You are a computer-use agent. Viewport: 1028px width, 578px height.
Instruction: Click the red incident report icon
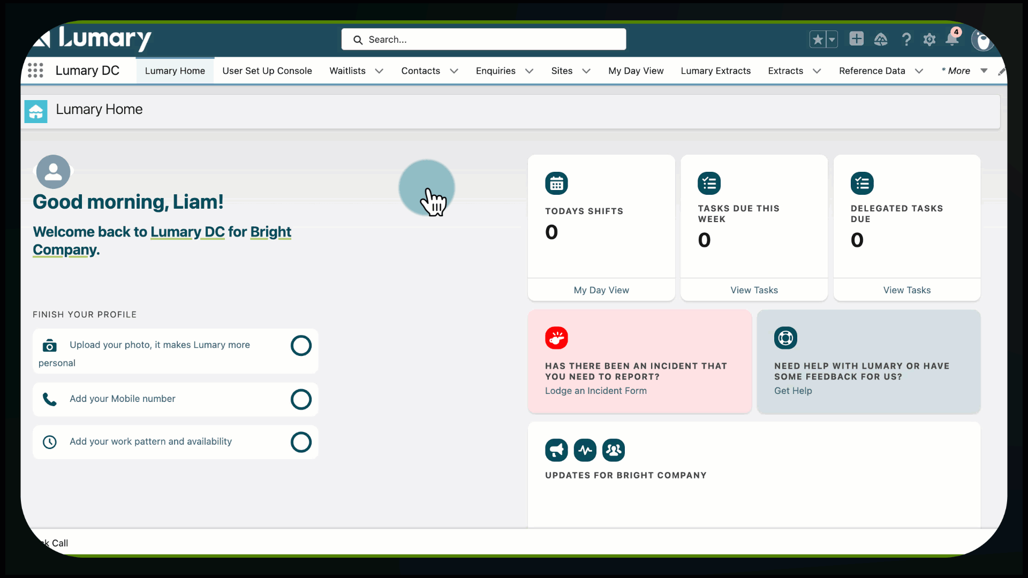(556, 338)
